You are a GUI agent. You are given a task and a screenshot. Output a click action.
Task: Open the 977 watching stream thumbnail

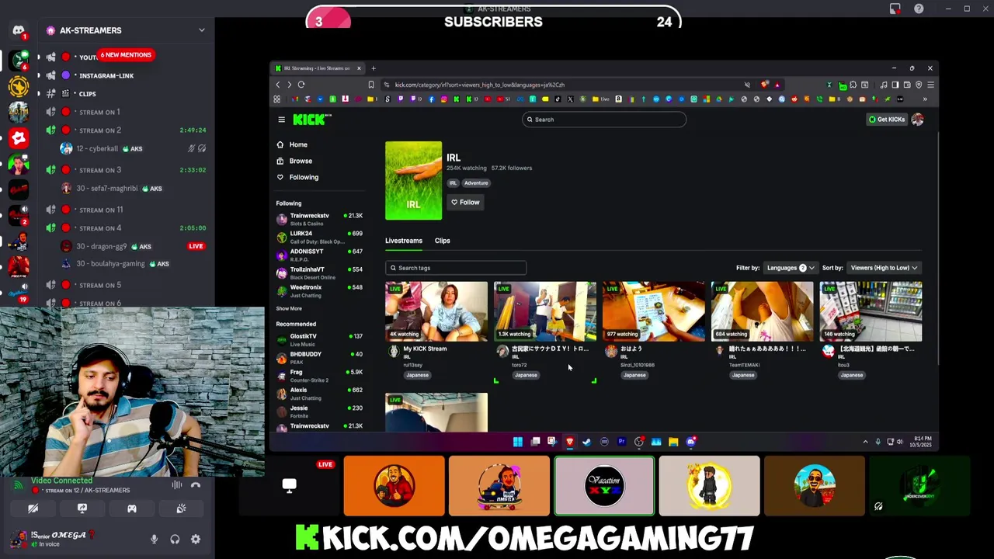pos(654,311)
